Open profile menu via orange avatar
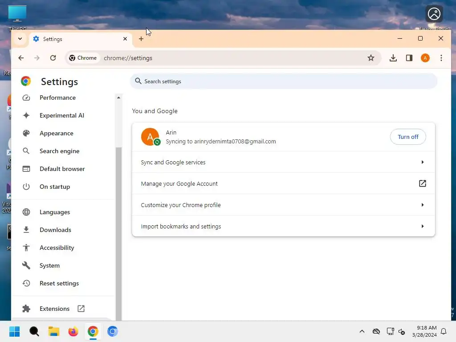Viewport: 456px width, 342px height. pyautogui.click(x=425, y=58)
